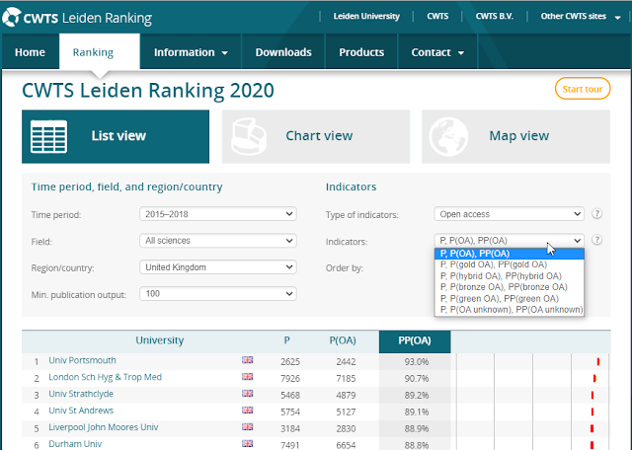Open the Leiden University link
The height and width of the screenshot is (450, 632).
tap(366, 17)
